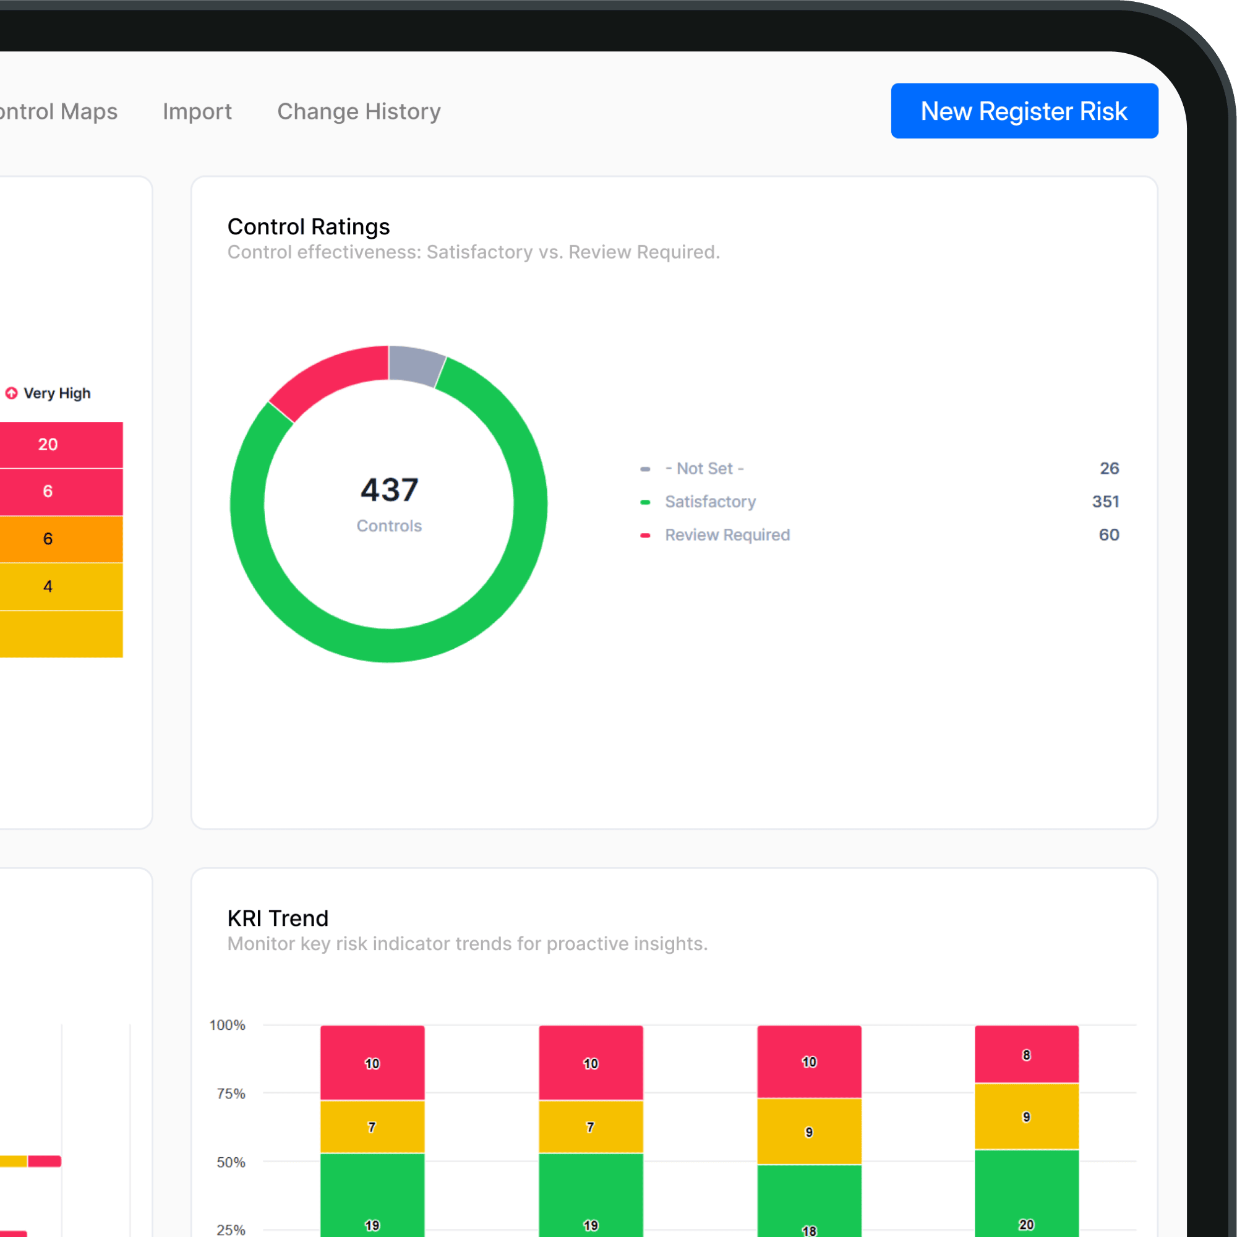The height and width of the screenshot is (1237, 1237).
Task: Click red segment 10 in first KRI bar
Action: 372,1063
